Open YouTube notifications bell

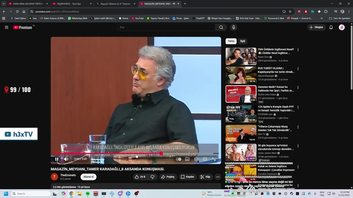[x=331, y=27]
